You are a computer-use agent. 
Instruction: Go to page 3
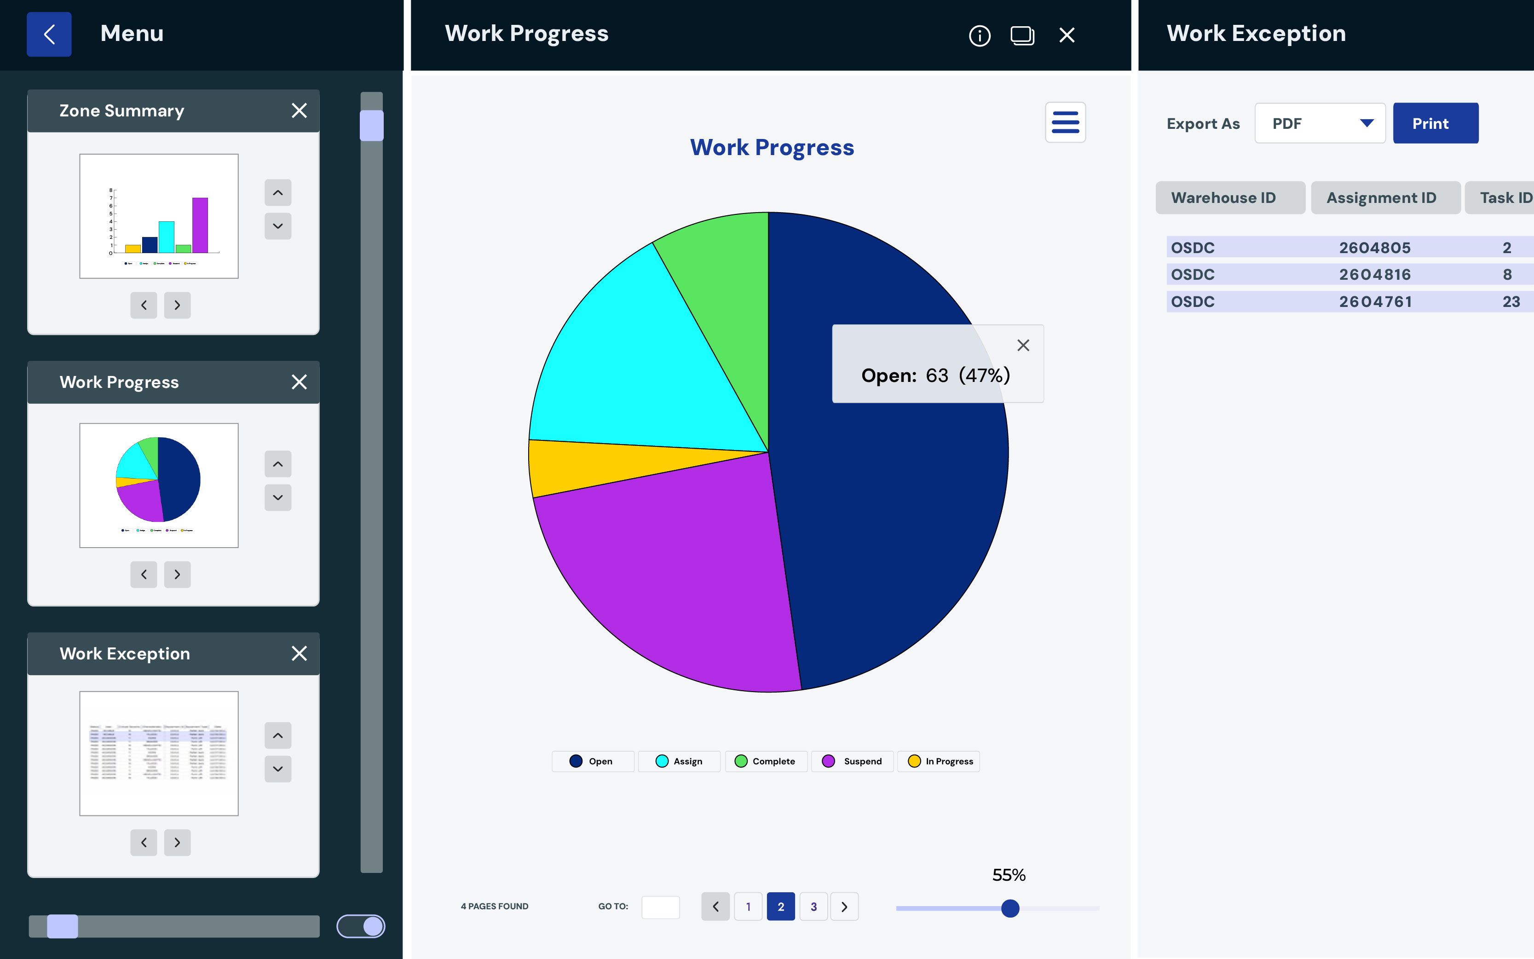coord(813,907)
